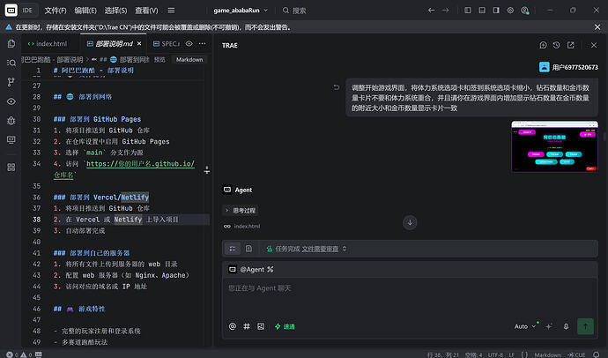
Task: Open the game_ababaRun project dropdown
Action: [241, 11]
